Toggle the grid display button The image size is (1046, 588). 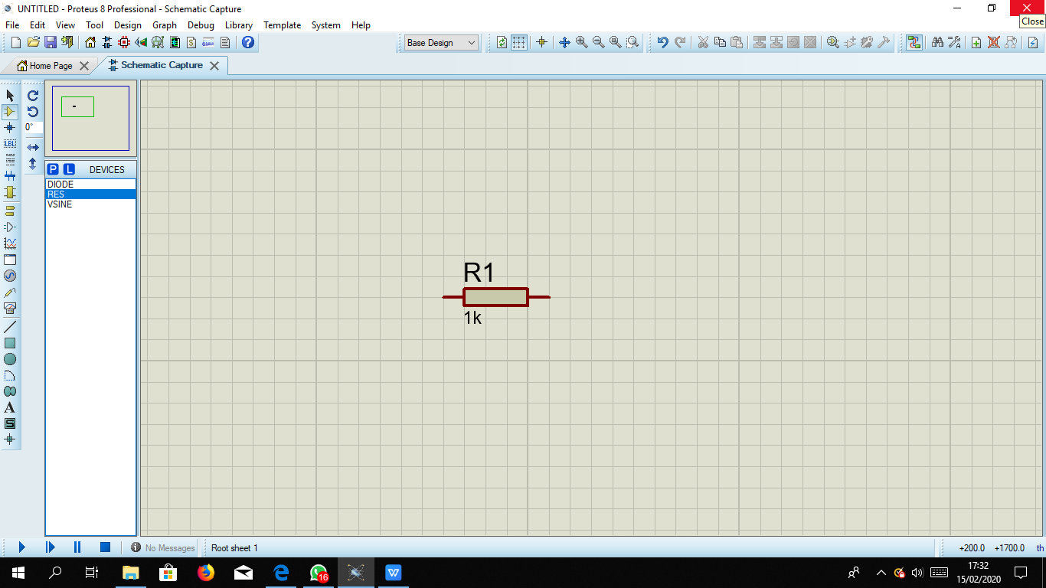click(519, 43)
